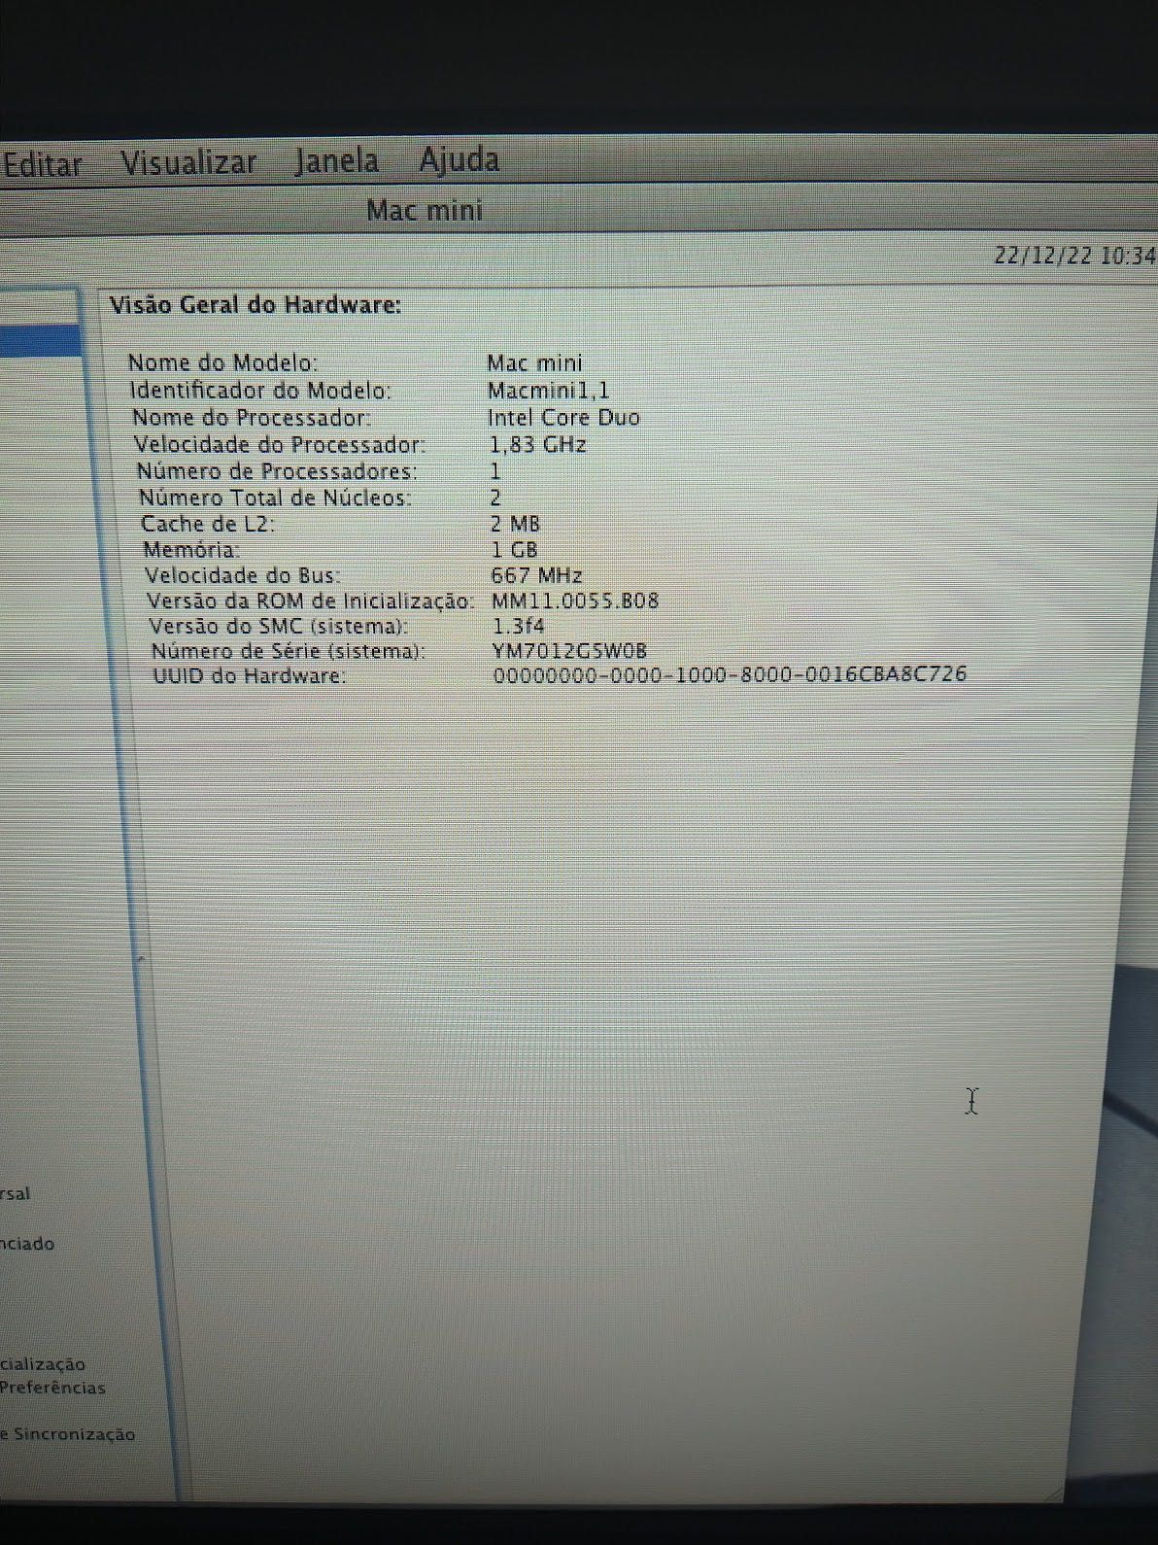The image size is (1158, 1545).
Task: Click the model identifier value Macmini1,1
Action: pyautogui.click(x=548, y=391)
